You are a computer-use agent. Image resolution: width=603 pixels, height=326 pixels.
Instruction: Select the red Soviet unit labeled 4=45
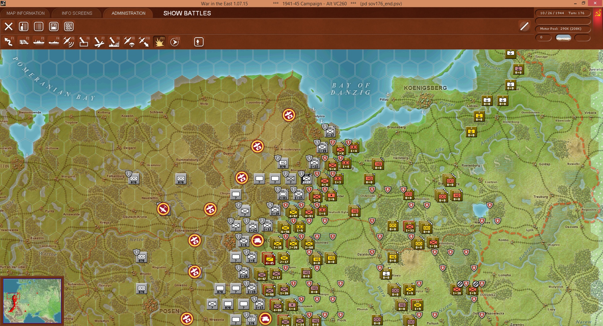click(x=269, y=259)
